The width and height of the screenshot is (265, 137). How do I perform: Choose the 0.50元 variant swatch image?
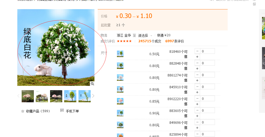[120, 54]
